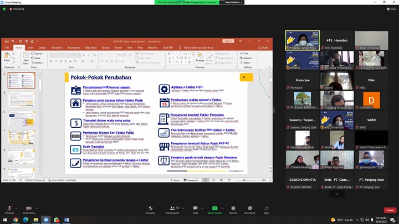Open the Security shield icon
This screenshot has height=224, width=399.
tap(150, 207)
